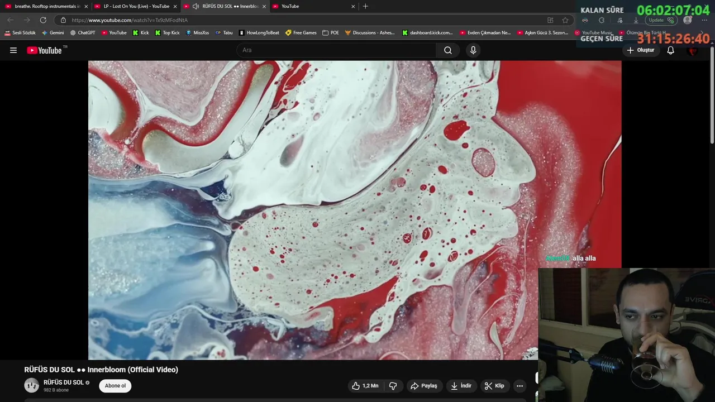The image size is (715, 402).
Task: Reload the page in browser toolbar
Action: [43, 20]
